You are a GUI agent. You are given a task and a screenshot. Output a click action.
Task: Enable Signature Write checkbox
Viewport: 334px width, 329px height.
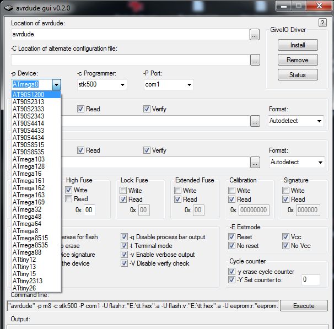pos(285,190)
